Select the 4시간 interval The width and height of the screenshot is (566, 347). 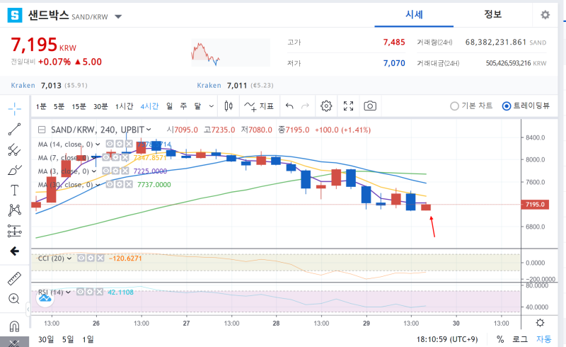click(149, 106)
